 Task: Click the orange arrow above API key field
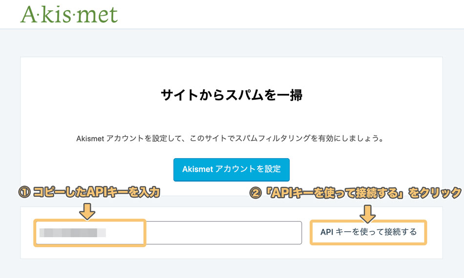(87, 211)
